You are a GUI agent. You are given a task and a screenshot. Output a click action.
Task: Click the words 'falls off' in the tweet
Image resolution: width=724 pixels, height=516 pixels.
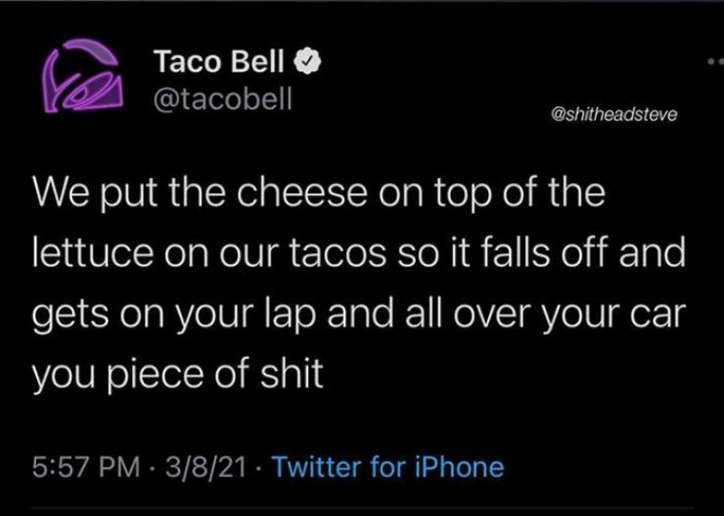pos(544,252)
